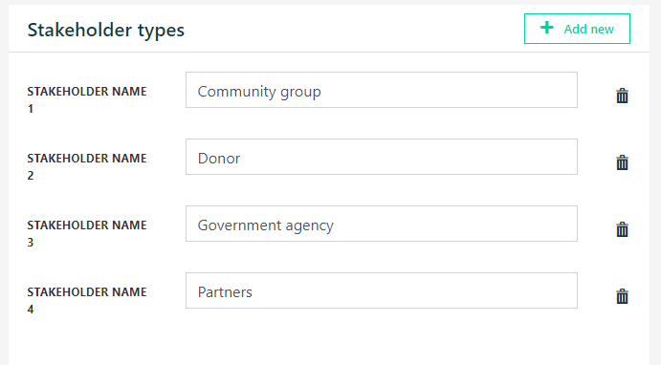Click the green plus icon
This screenshot has width=661, height=365.
coord(547,28)
